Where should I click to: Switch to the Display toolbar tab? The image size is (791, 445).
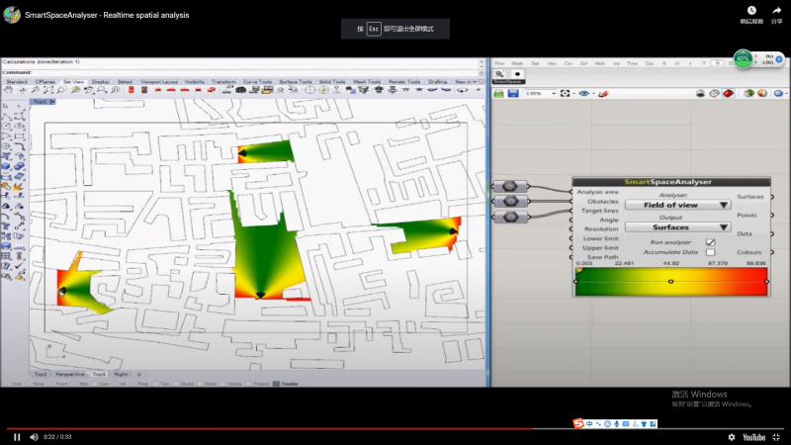pyautogui.click(x=101, y=82)
